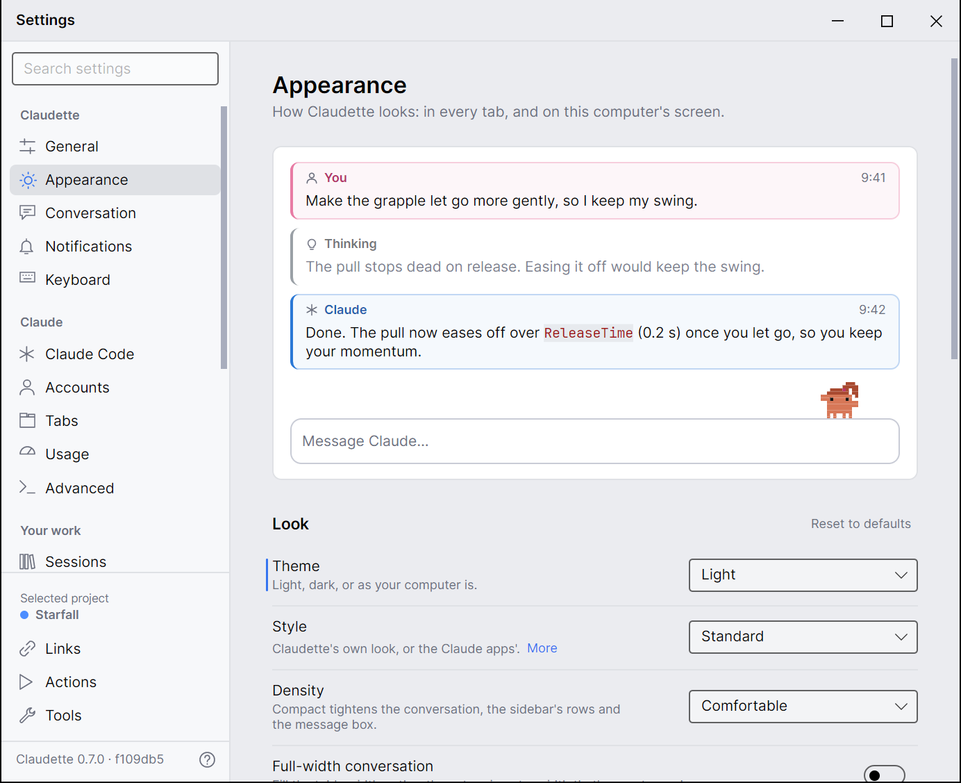Click the main content vertical scrollbar
Image resolution: width=961 pixels, height=783 pixels.
tap(954, 208)
